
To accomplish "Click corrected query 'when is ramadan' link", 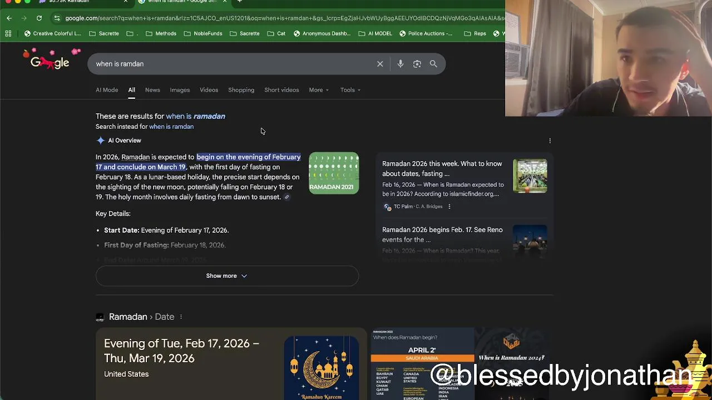I will (x=195, y=116).
